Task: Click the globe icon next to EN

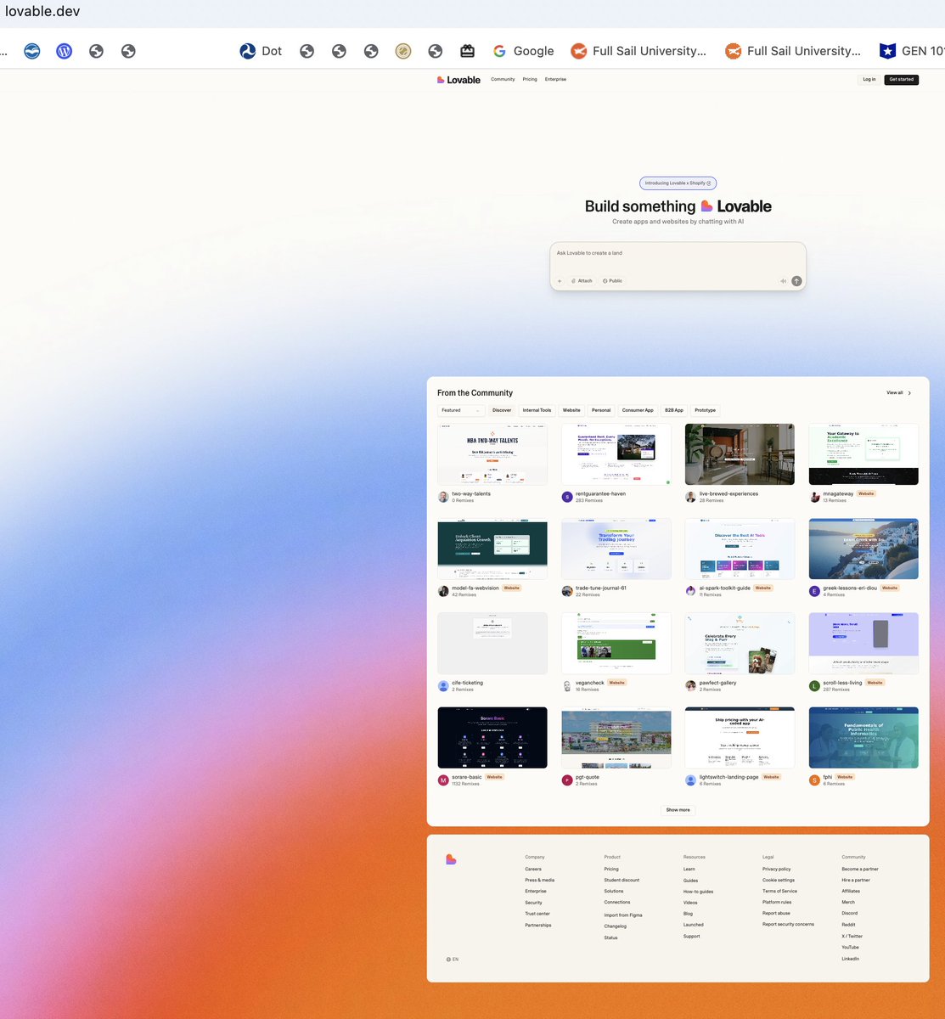Action: coord(448,959)
